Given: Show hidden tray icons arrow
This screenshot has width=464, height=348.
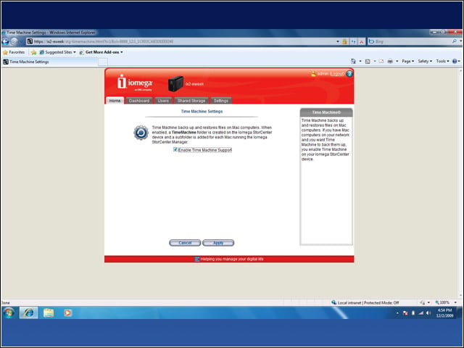Looking at the screenshot, I should click(x=397, y=312).
